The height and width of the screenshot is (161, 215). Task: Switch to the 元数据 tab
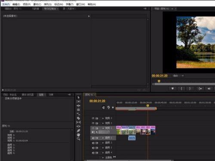[x=36, y=9]
